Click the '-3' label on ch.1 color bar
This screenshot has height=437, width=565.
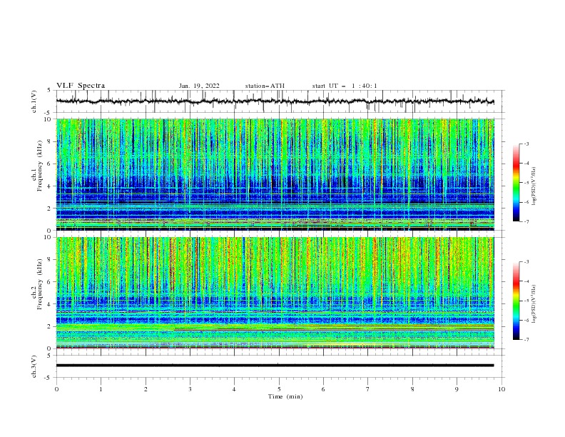pos(526,144)
